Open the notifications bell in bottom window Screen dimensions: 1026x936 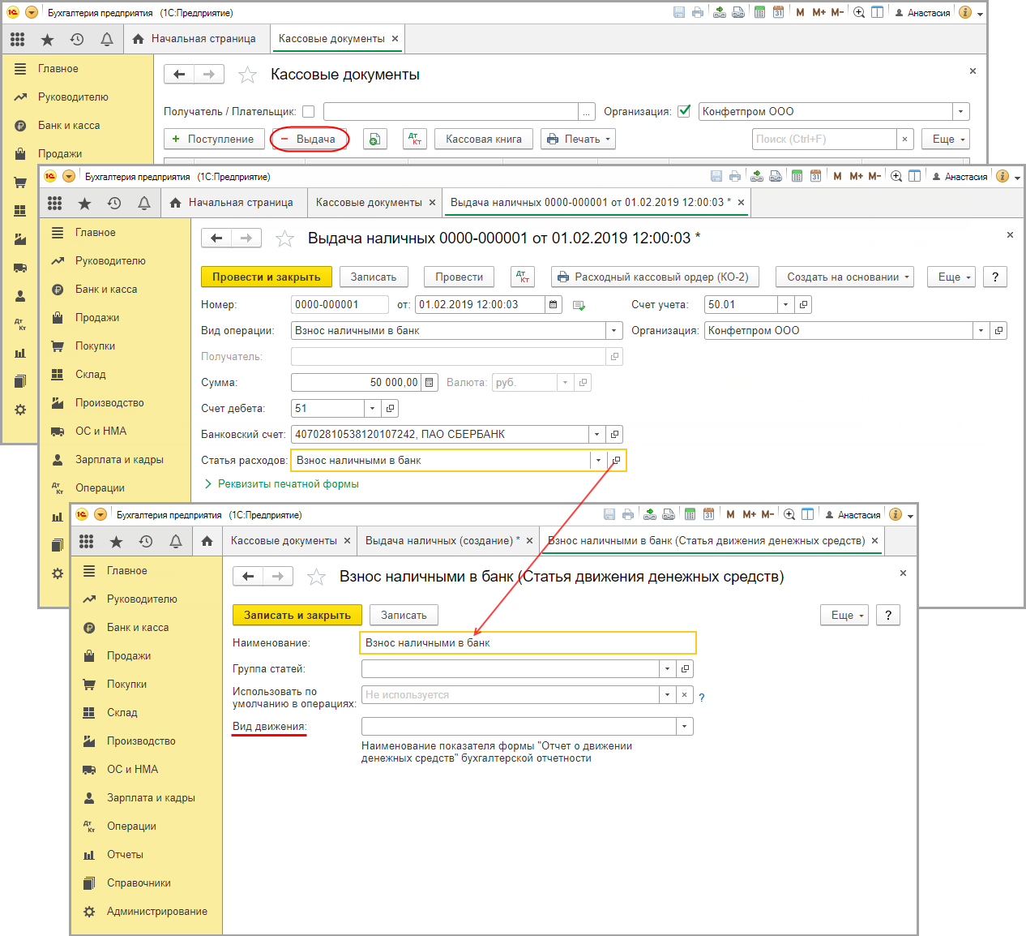(176, 542)
